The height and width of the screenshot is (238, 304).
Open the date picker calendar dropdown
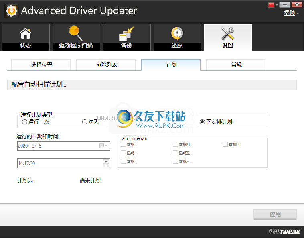click(103, 146)
